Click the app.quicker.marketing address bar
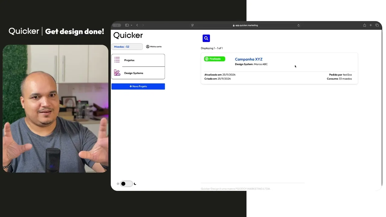386x217 pixels. pyautogui.click(x=245, y=25)
